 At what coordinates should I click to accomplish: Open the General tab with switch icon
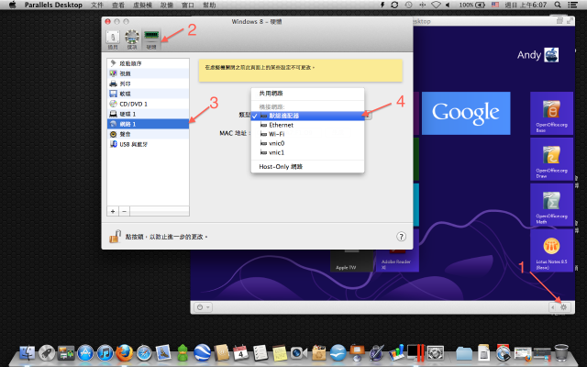tap(113, 39)
